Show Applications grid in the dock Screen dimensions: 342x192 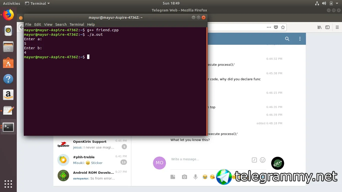point(8,184)
